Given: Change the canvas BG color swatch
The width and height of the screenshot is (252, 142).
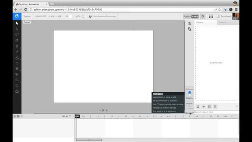Looking at the screenshot, I should point(70,16).
